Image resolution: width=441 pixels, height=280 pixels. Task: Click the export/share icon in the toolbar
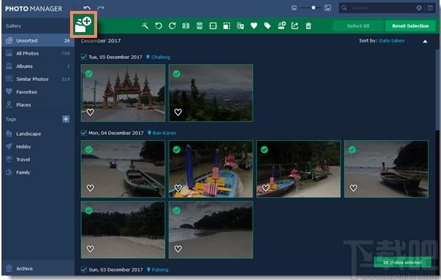pyautogui.click(x=295, y=26)
